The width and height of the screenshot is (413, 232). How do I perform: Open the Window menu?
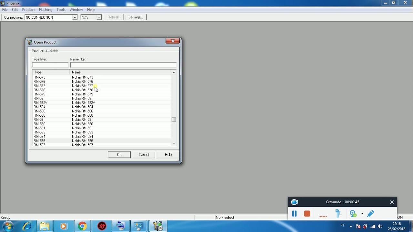pos(76,10)
